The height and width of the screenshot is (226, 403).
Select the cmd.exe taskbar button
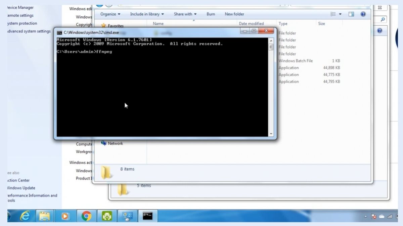click(x=147, y=216)
